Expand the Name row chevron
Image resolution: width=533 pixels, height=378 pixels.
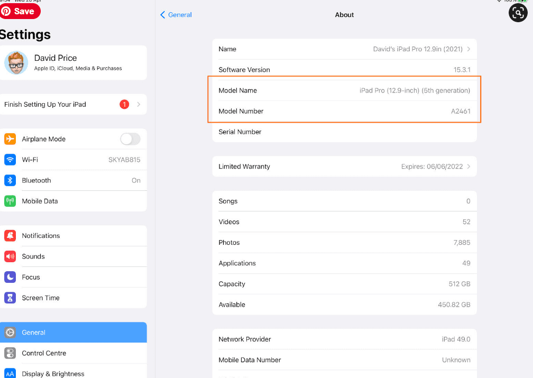tap(468, 49)
